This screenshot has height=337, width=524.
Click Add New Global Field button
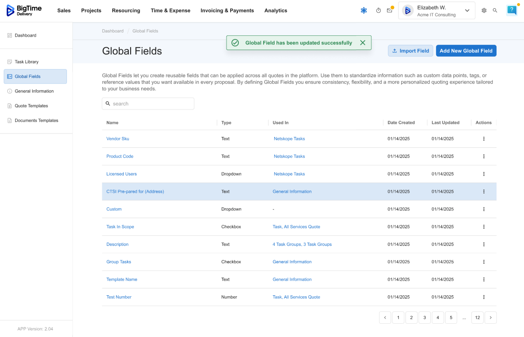coord(466,51)
